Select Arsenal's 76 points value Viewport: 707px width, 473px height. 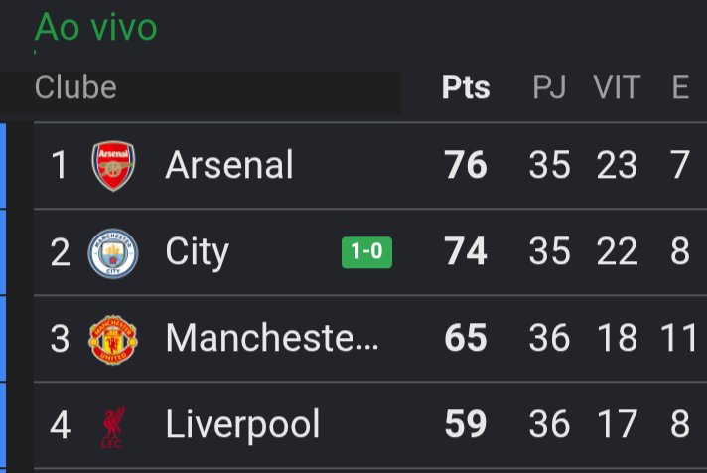tap(466, 165)
